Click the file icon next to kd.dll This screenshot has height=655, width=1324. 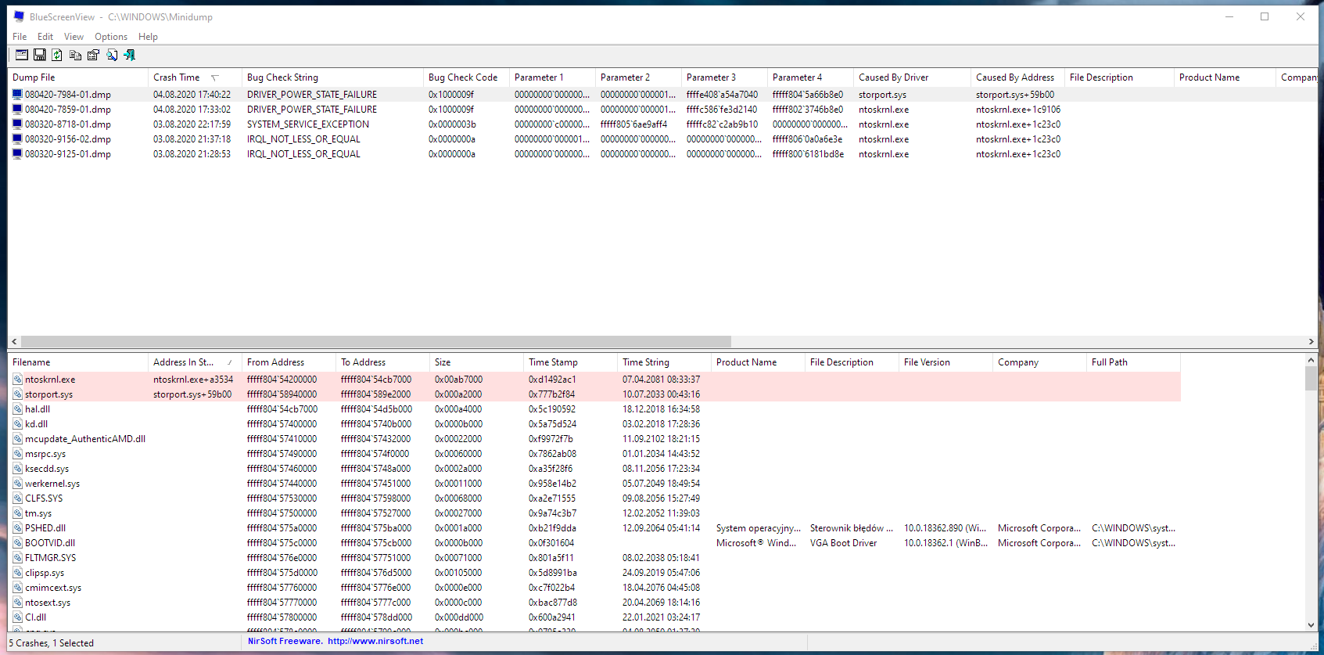(17, 424)
